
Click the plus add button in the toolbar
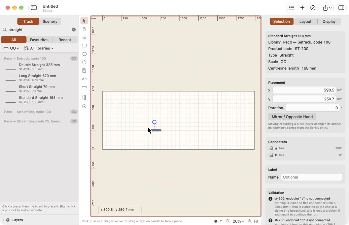pyautogui.click(x=302, y=8)
